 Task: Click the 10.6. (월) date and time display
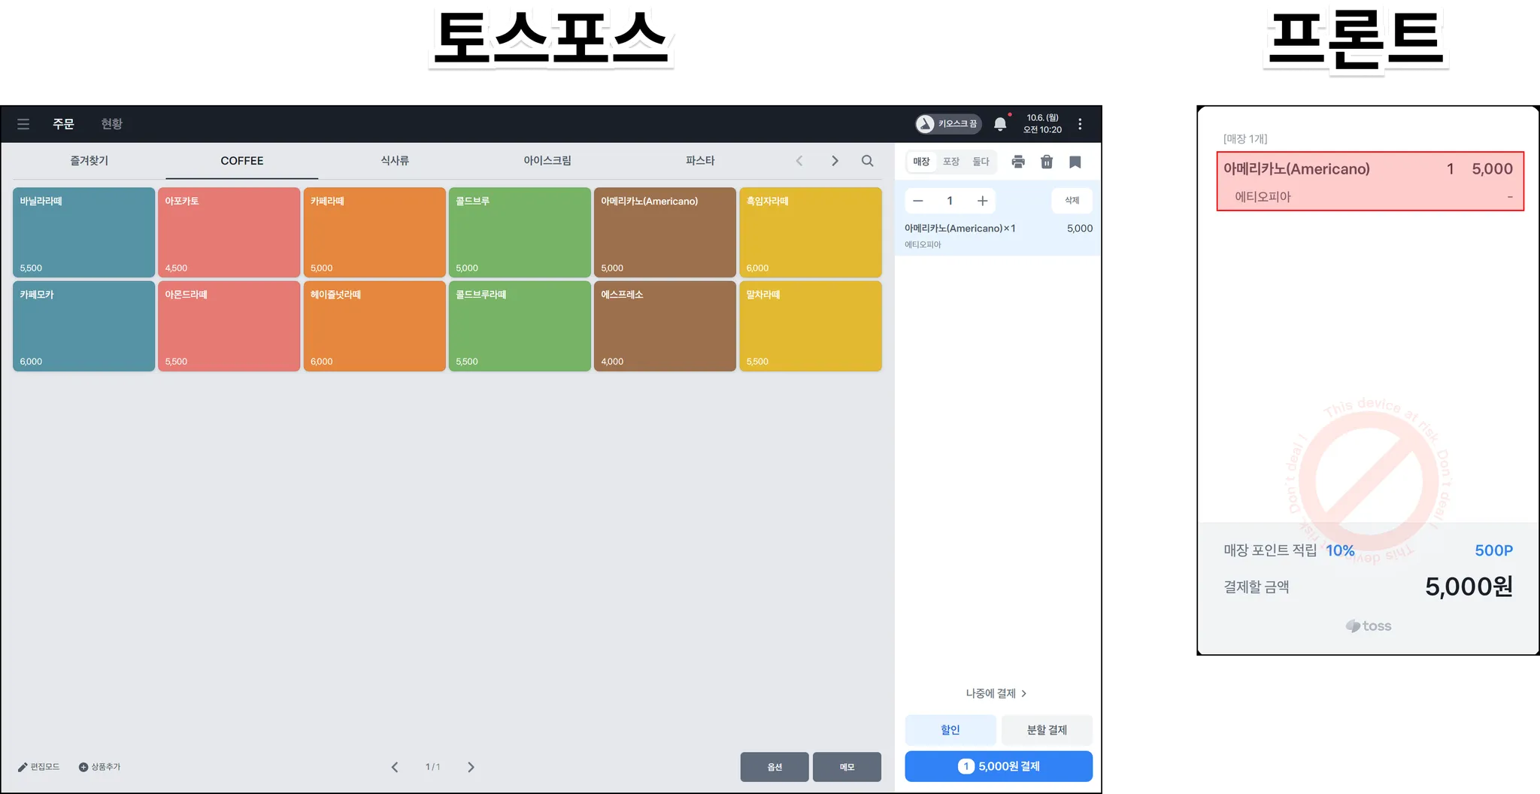point(1042,124)
